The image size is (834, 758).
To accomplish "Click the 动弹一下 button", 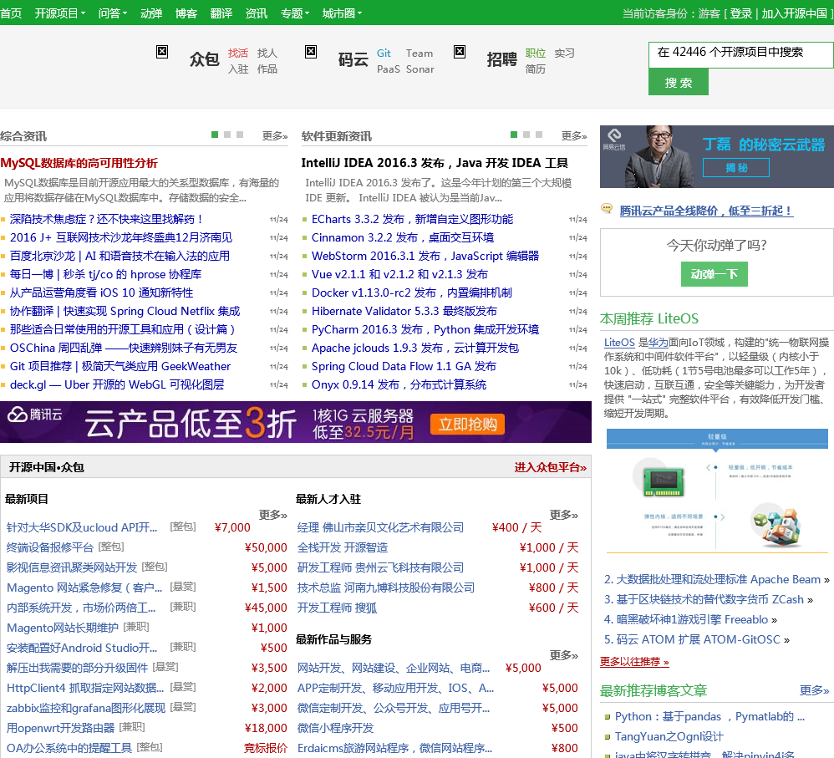I will [x=714, y=274].
